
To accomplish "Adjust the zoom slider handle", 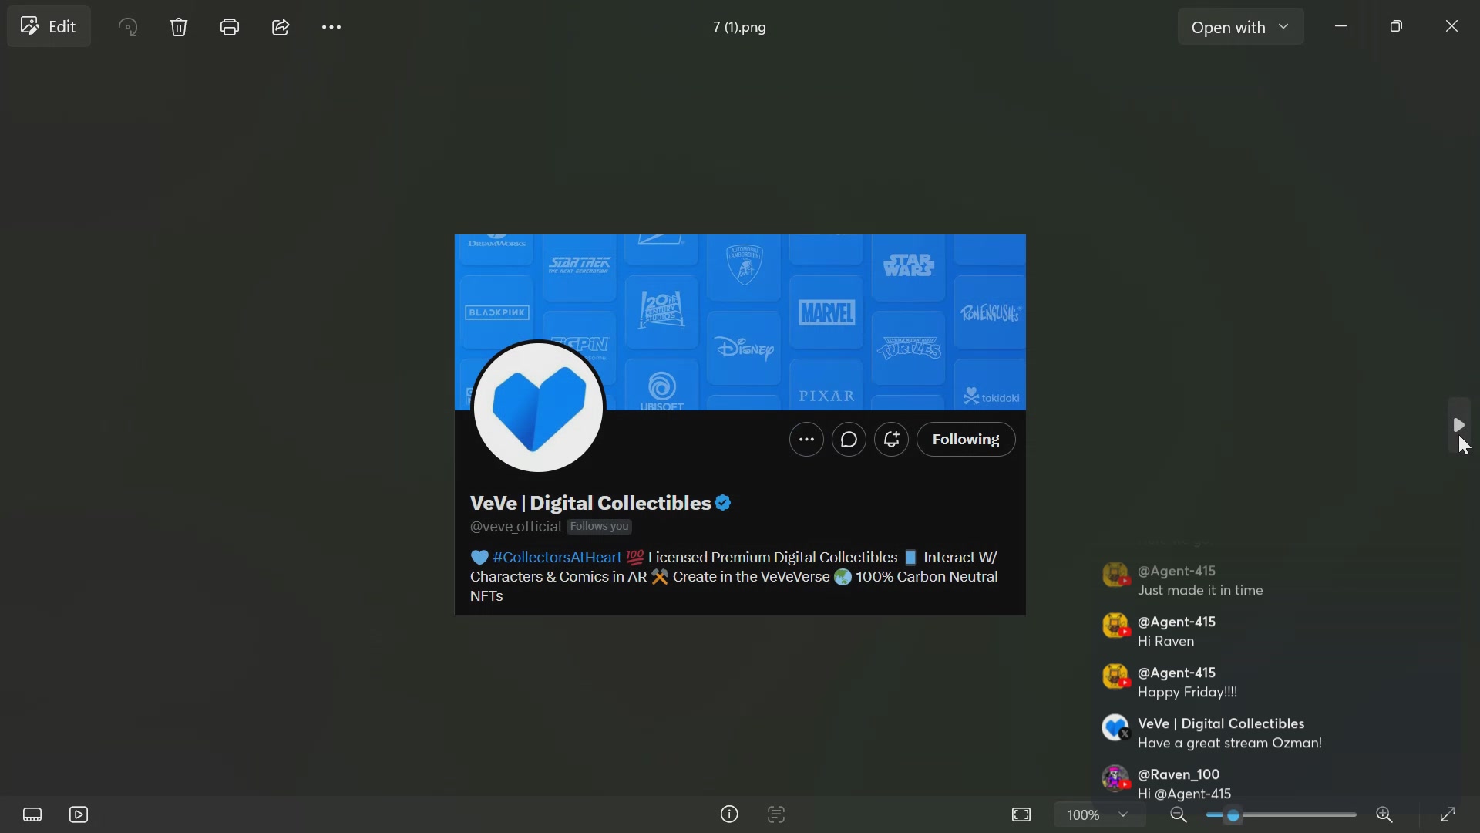I will 1233,815.
